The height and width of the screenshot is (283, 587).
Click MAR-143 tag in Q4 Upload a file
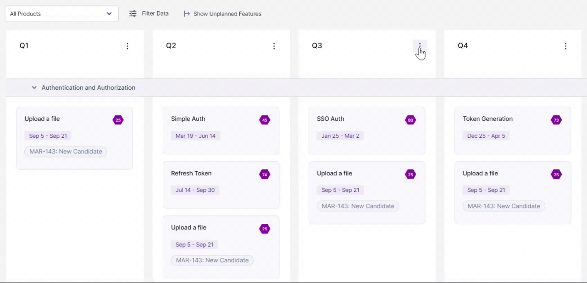pos(504,206)
